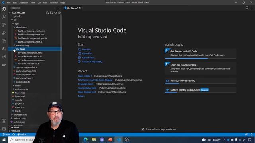
Task: Open the Accounts menu icon
Action: pos(4,121)
